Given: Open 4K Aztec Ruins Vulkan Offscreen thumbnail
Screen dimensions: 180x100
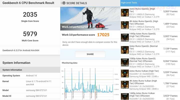Looking at the screenshot, I should (125, 84).
